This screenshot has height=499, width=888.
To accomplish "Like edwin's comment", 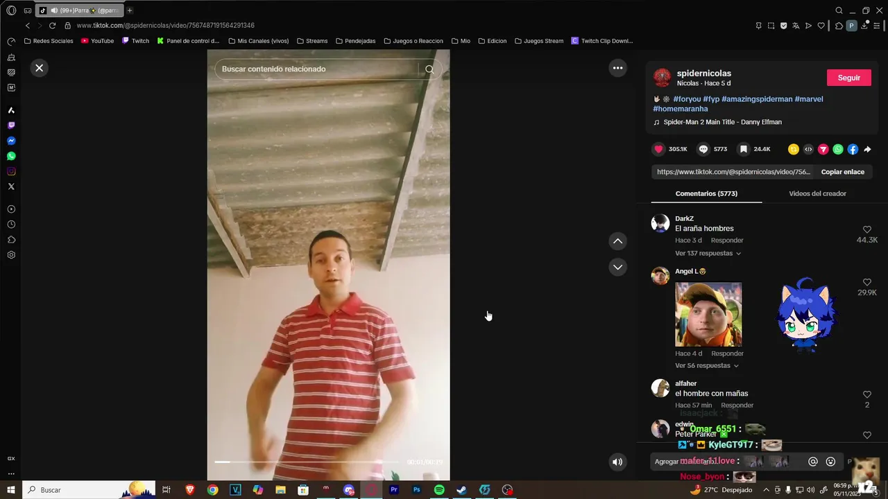I will click(x=866, y=435).
